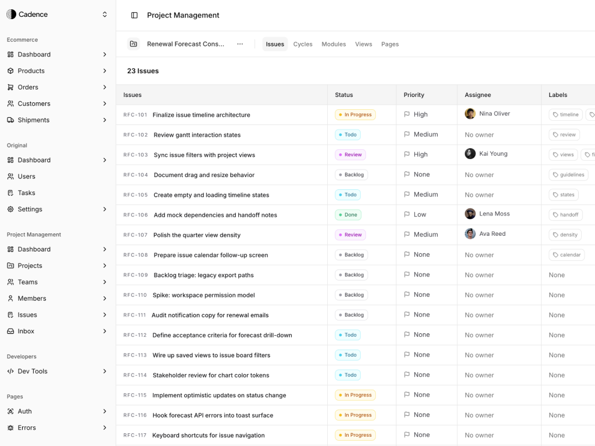Switch to the Cycles tab
Screen dimensions: 595x446
point(303,44)
